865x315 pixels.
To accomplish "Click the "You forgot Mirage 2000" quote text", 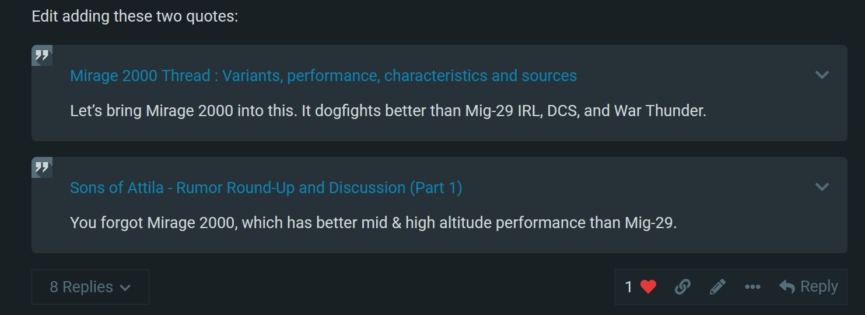I will 373,223.
